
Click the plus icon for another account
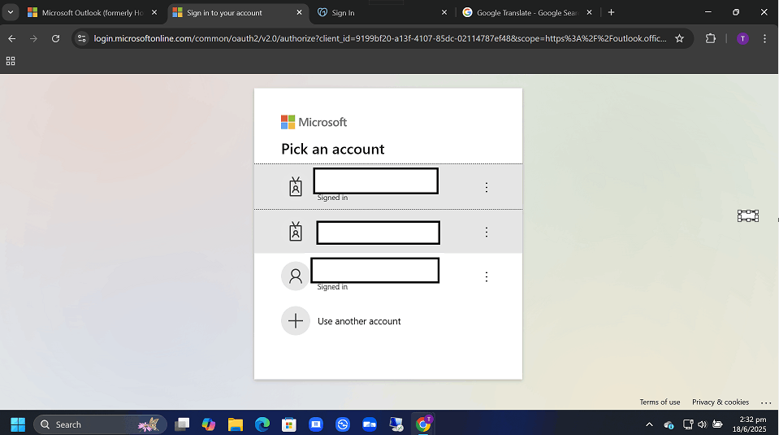[296, 320]
